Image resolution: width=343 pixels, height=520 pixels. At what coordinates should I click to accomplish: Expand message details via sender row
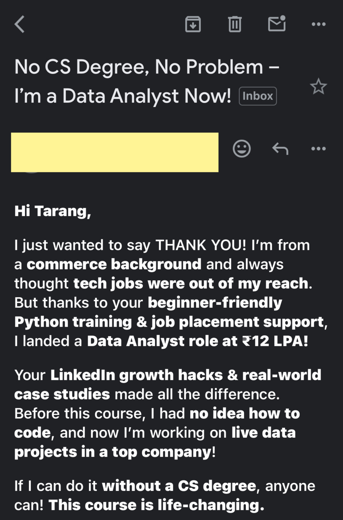coord(115,152)
